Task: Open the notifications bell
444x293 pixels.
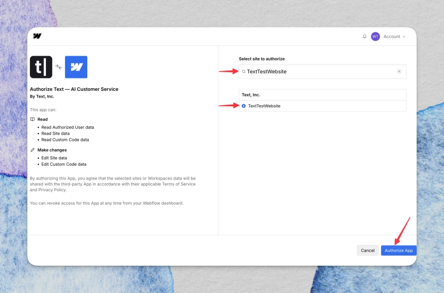Action: pos(364,37)
